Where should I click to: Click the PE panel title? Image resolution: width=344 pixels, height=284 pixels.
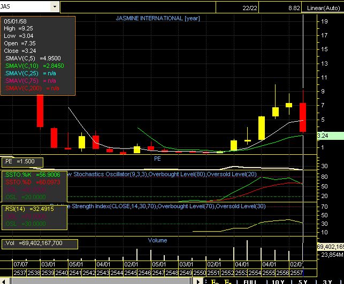tap(157, 159)
